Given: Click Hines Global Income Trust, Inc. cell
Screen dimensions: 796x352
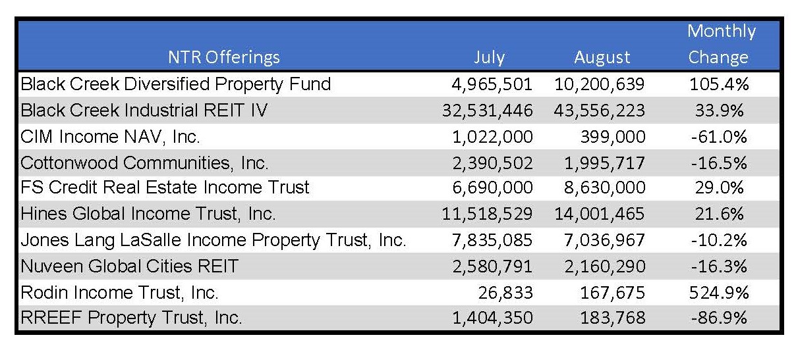Looking at the screenshot, I should [148, 214].
